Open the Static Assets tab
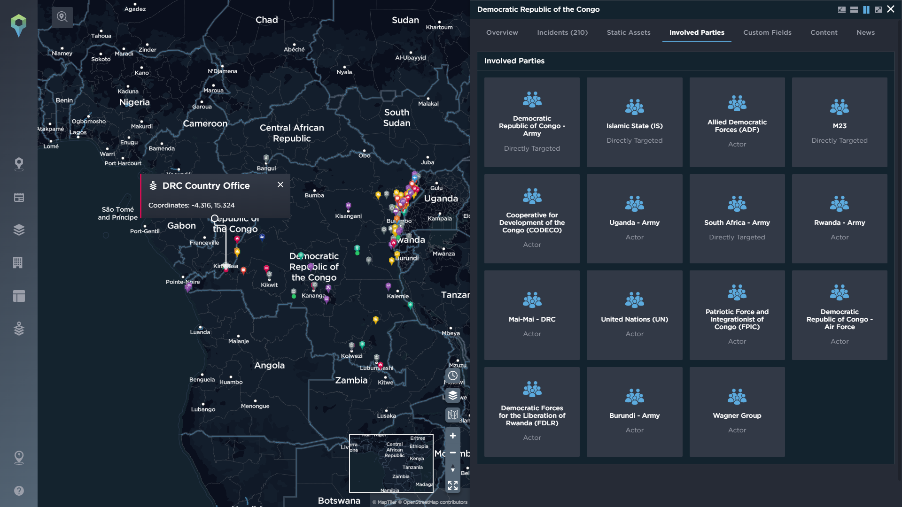 [629, 32]
